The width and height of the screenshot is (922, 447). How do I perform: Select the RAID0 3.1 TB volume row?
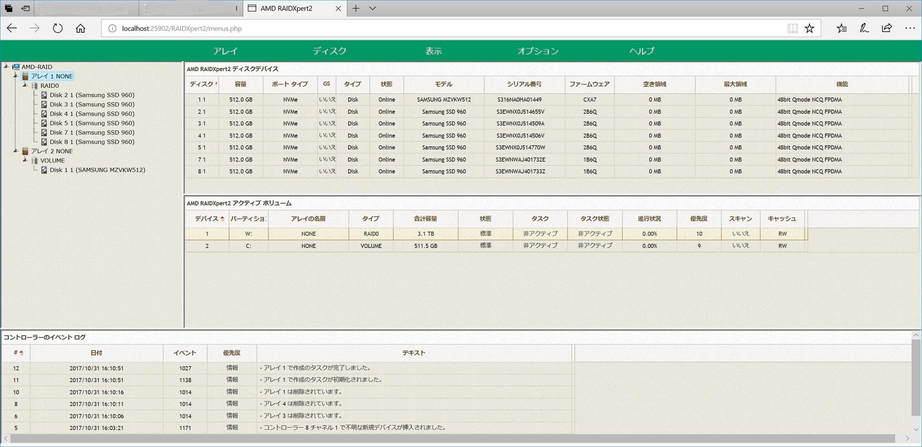point(497,234)
